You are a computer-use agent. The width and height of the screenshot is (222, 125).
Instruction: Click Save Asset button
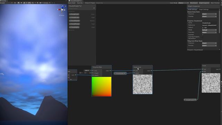(x=72, y=3)
